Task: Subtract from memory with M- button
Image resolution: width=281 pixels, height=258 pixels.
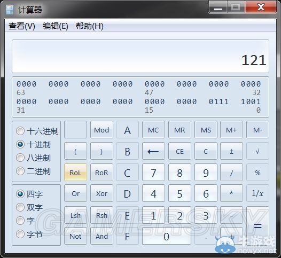Action: click(x=257, y=130)
